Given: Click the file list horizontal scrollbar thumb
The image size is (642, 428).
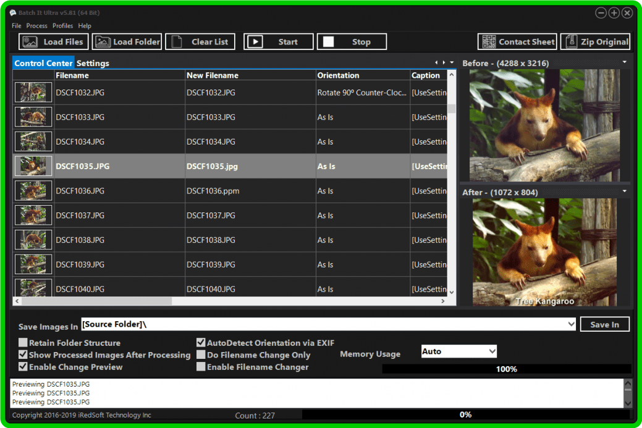Looking at the screenshot, I should click(96, 301).
